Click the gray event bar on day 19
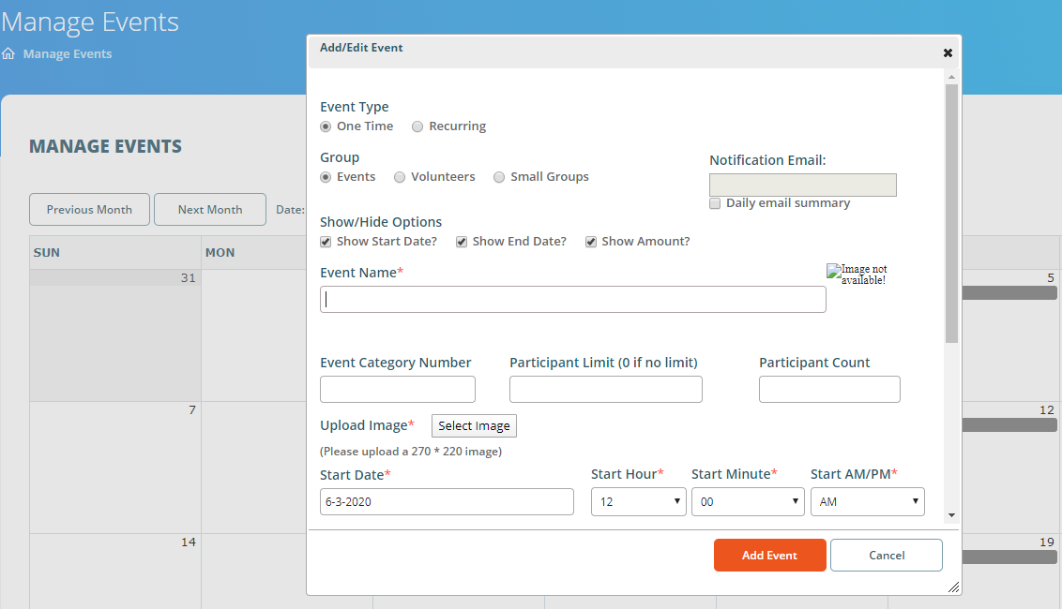 click(1009, 557)
